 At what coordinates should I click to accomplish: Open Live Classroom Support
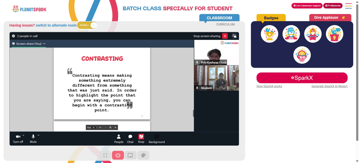[x=307, y=6]
